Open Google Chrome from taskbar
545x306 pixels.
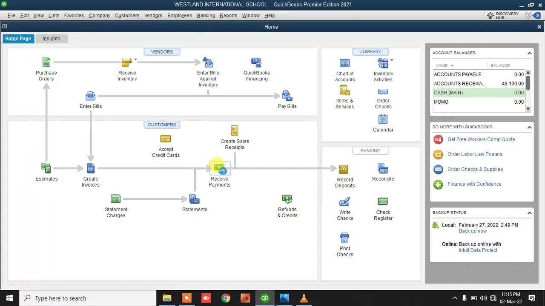(226, 298)
